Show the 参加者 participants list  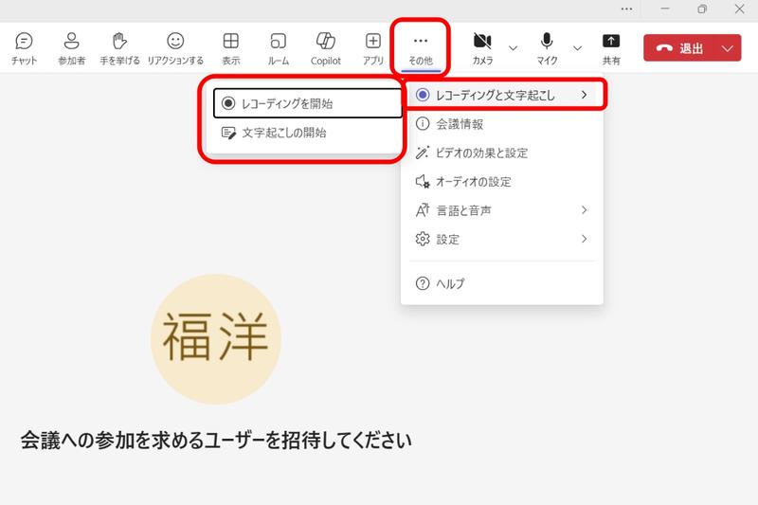tap(72, 48)
